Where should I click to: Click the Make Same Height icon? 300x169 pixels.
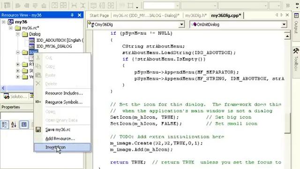point(102,5)
